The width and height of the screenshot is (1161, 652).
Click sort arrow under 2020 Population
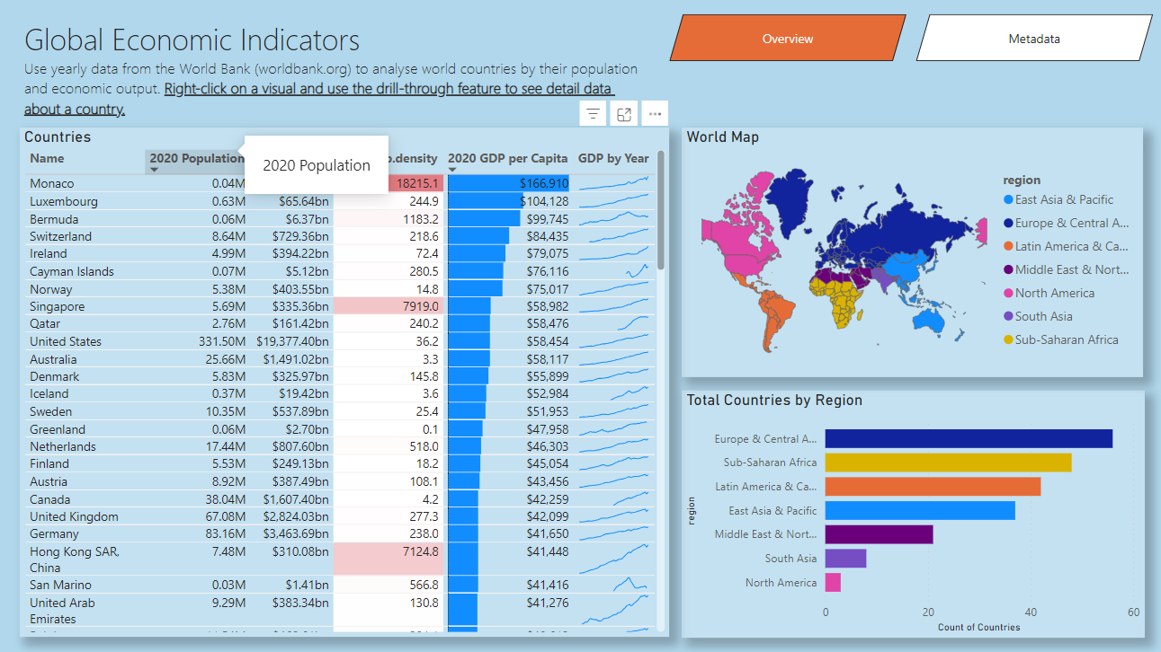(x=154, y=170)
